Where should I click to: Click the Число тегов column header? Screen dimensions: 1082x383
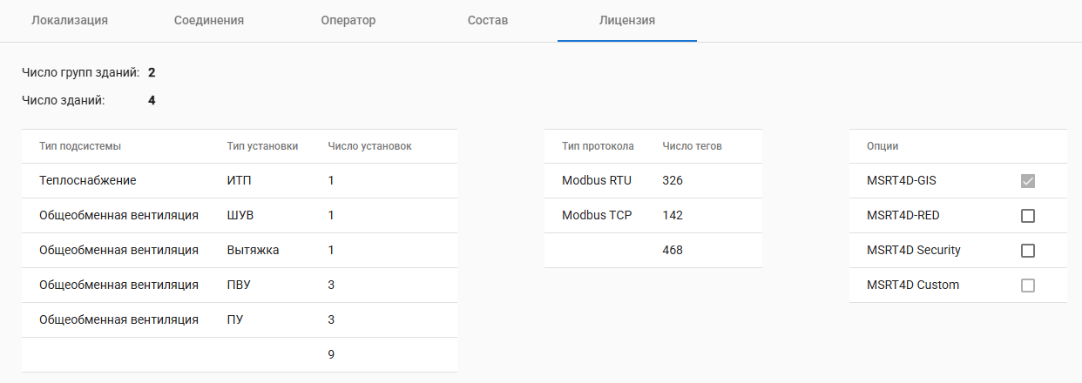(x=692, y=146)
